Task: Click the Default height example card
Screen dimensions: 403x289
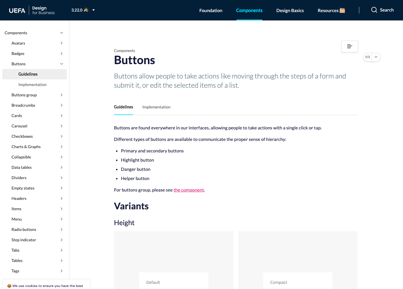Action: pos(174,260)
